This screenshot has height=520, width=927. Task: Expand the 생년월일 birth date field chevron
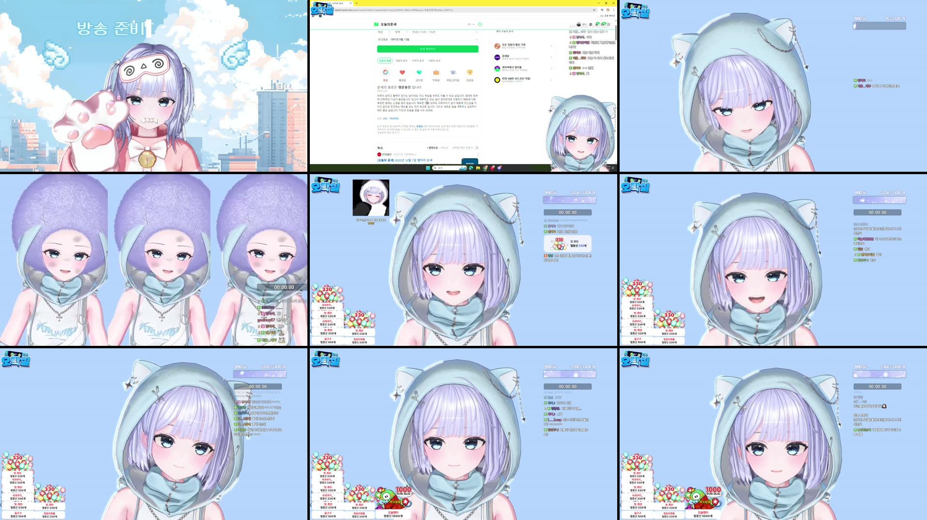pyautogui.click(x=476, y=39)
